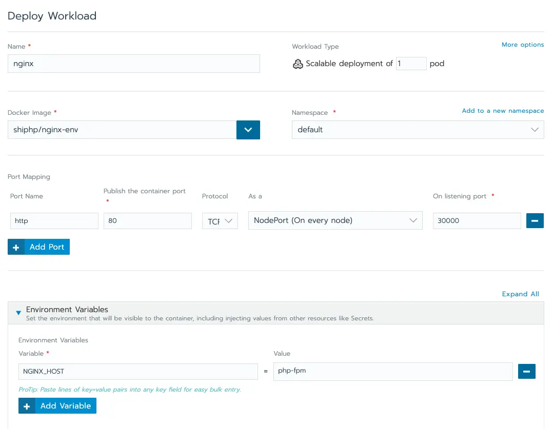
Task: Click into the workload Name field
Action: (x=133, y=64)
